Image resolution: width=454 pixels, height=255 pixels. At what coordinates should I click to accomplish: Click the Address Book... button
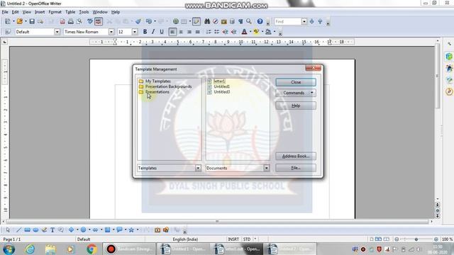(x=296, y=156)
